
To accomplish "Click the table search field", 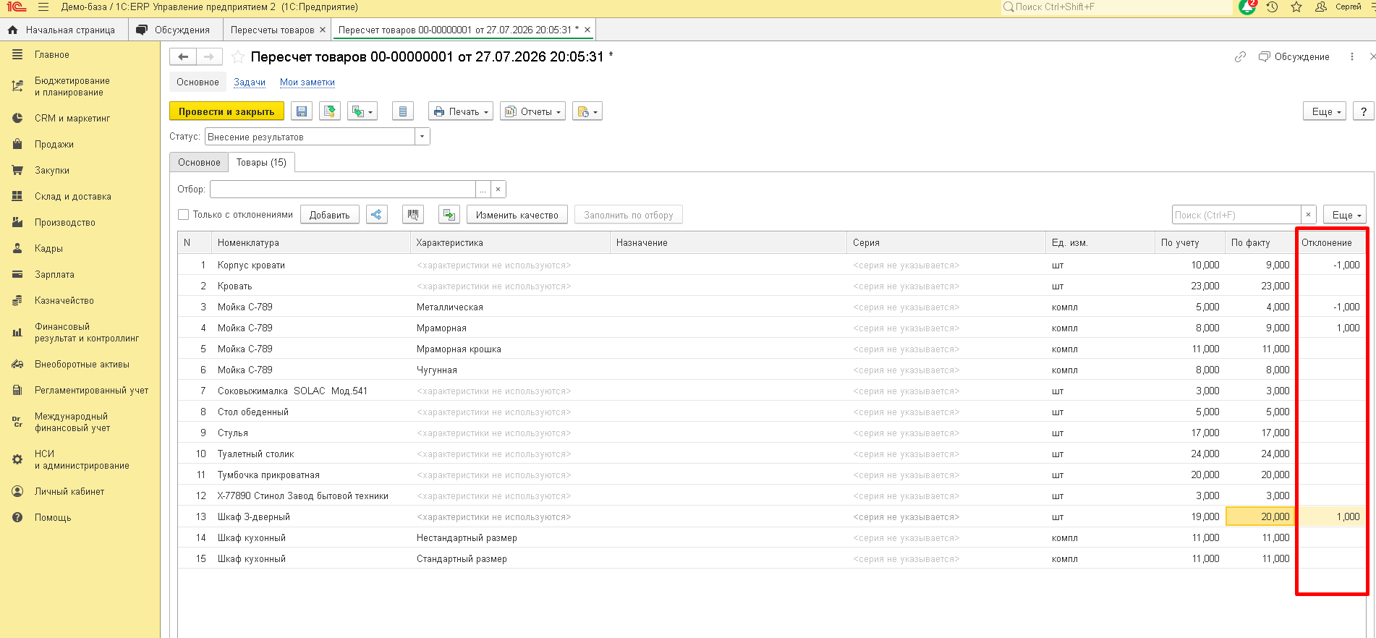I will pos(1236,215).
